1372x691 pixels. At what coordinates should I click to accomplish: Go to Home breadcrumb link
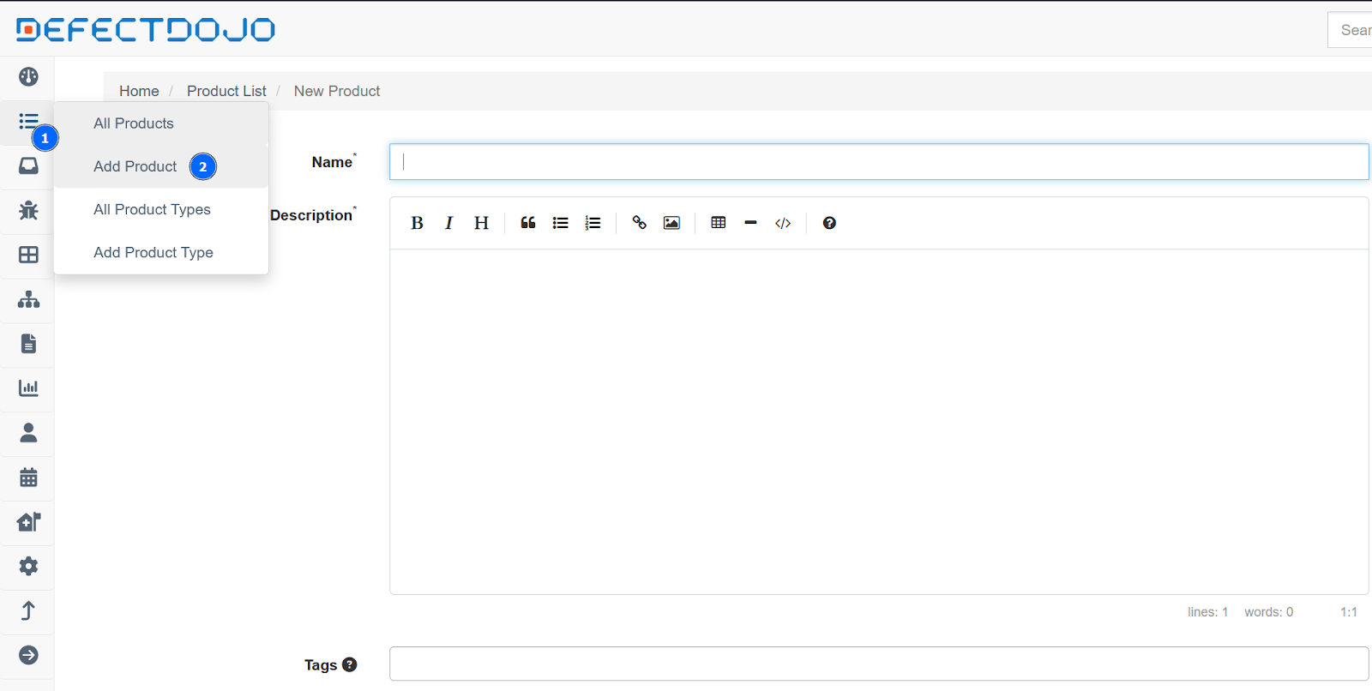click(139, 91)
